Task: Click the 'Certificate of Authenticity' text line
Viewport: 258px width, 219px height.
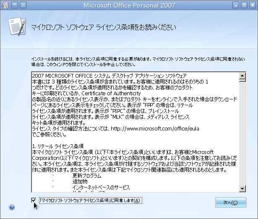Action: click(111, 93)
